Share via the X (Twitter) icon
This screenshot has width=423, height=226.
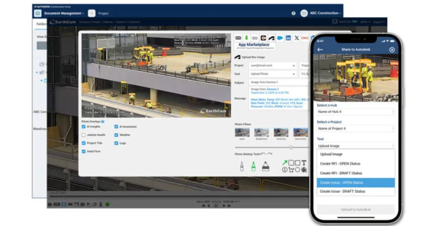[297, 38]
